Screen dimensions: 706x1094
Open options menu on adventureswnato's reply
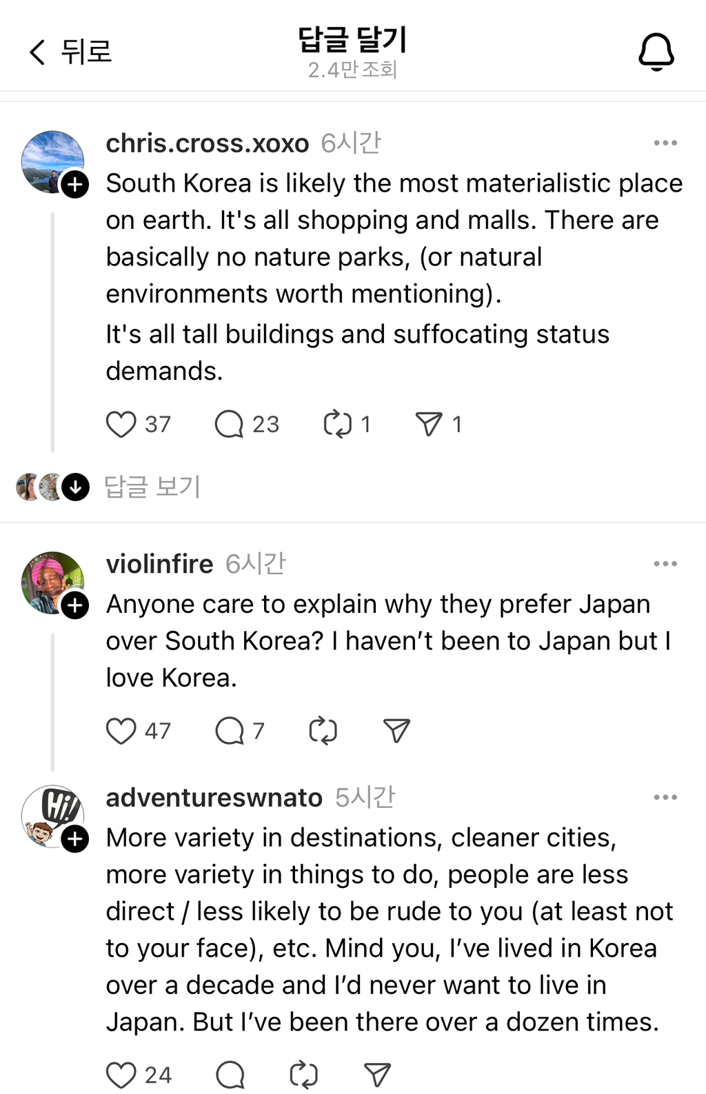(665, 796)
